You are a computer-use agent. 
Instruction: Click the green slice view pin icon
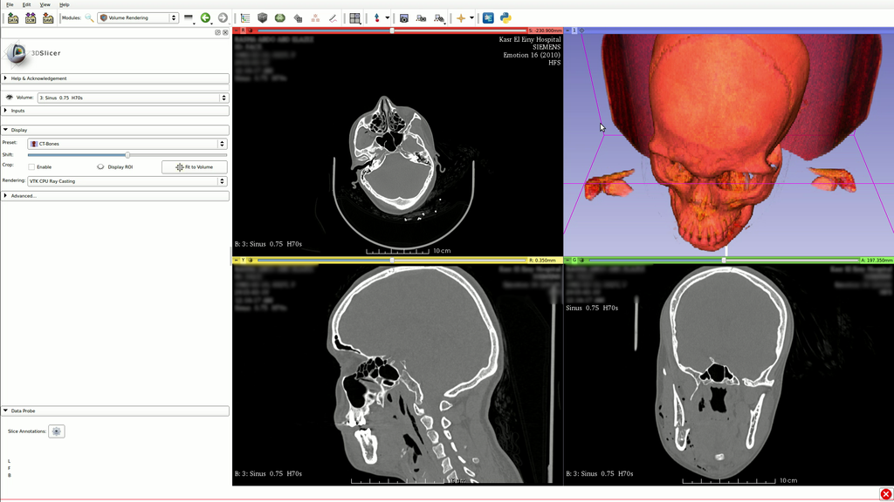(x=567, y=260)
